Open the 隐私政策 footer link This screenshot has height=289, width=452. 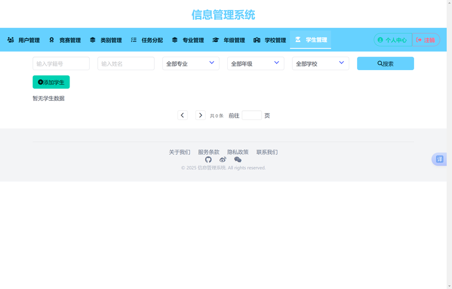pos(238,152)
